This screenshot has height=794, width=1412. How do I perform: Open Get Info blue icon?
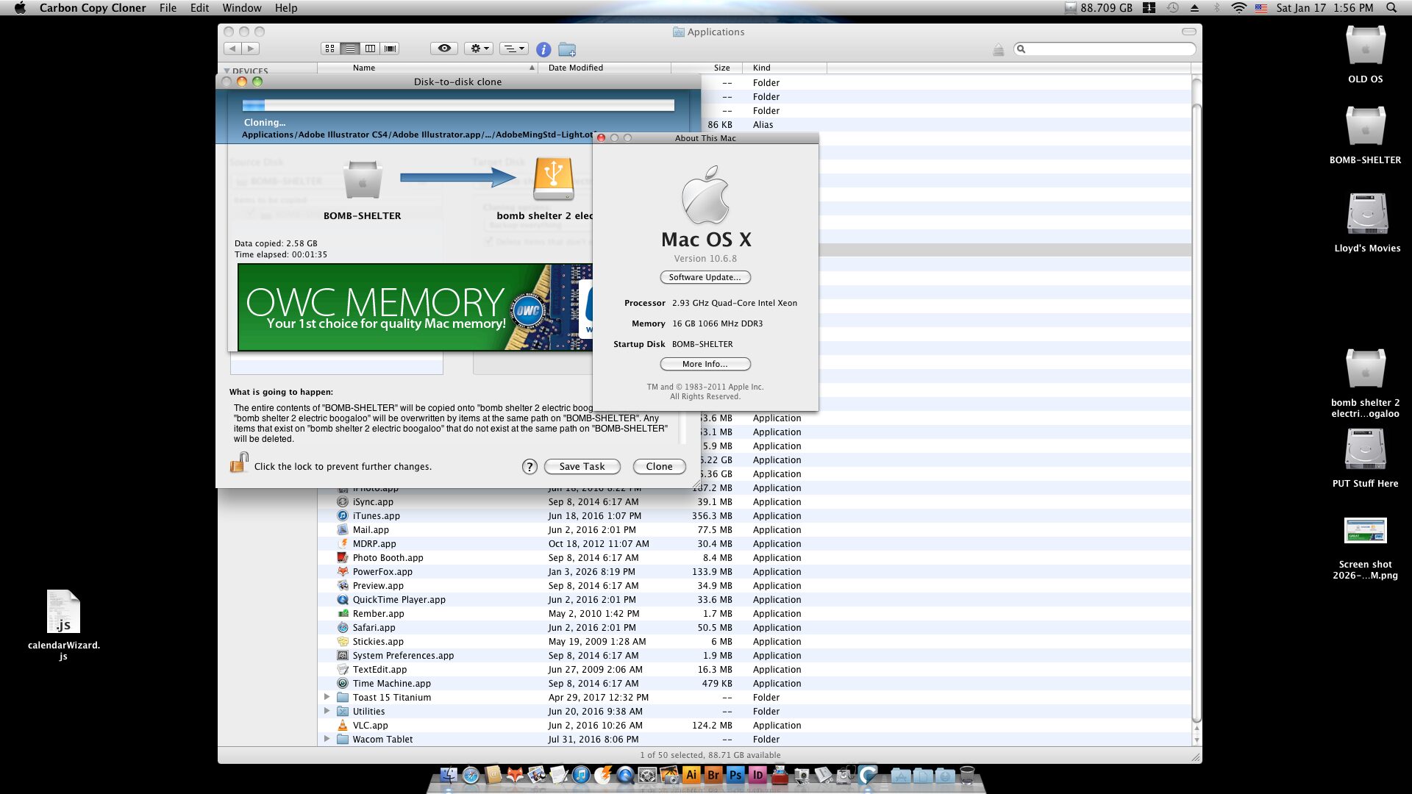point(543,49)
